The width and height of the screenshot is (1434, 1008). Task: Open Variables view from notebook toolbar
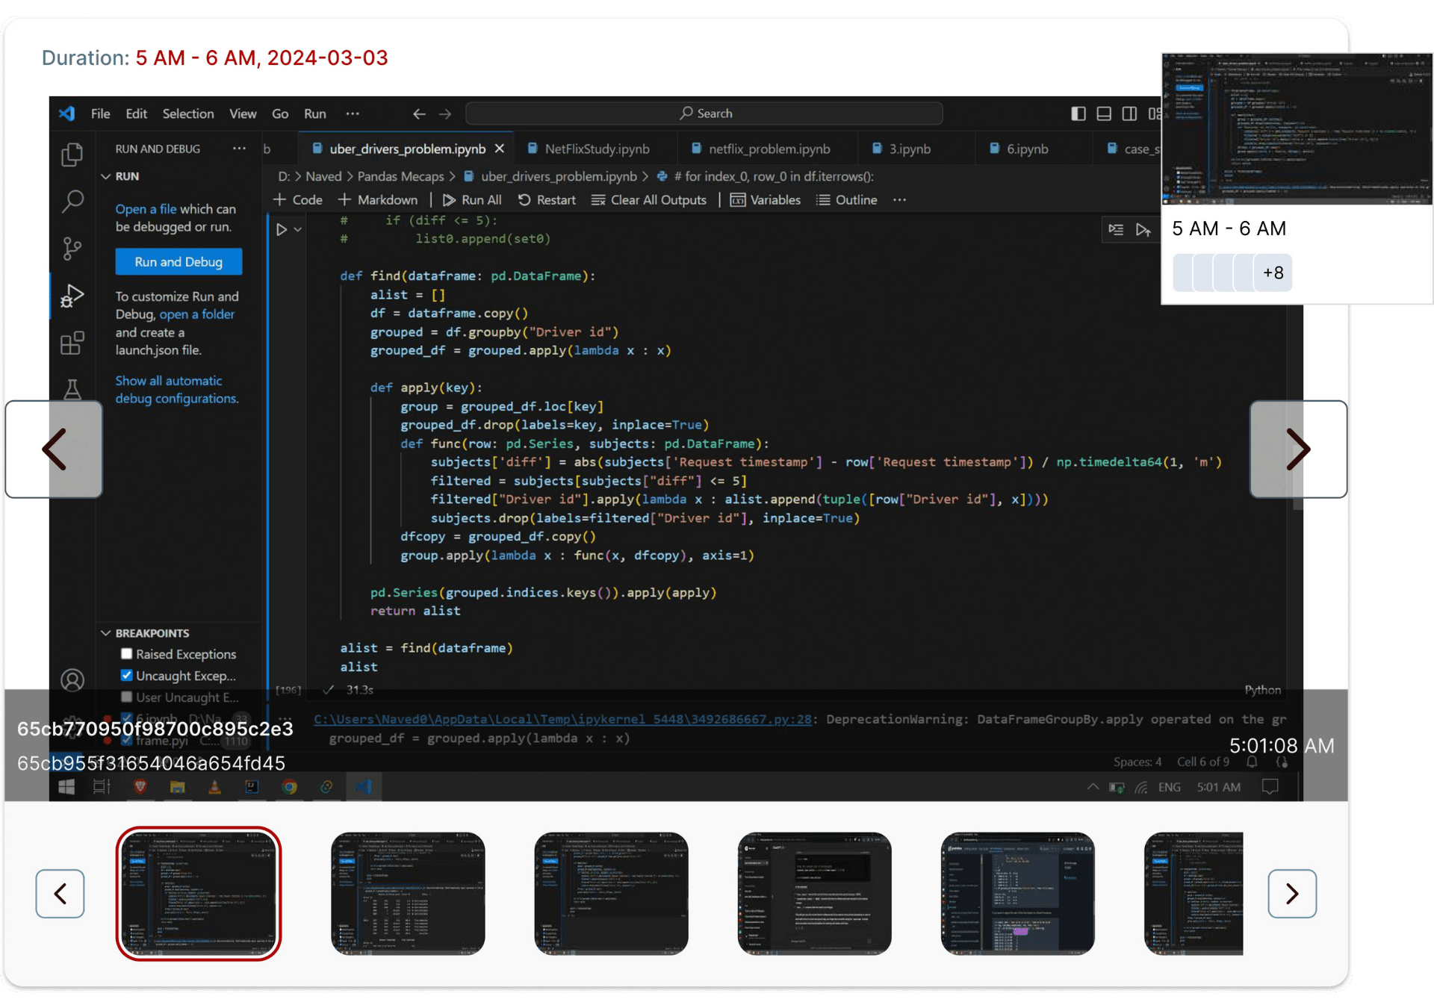(x=765, y=200)
